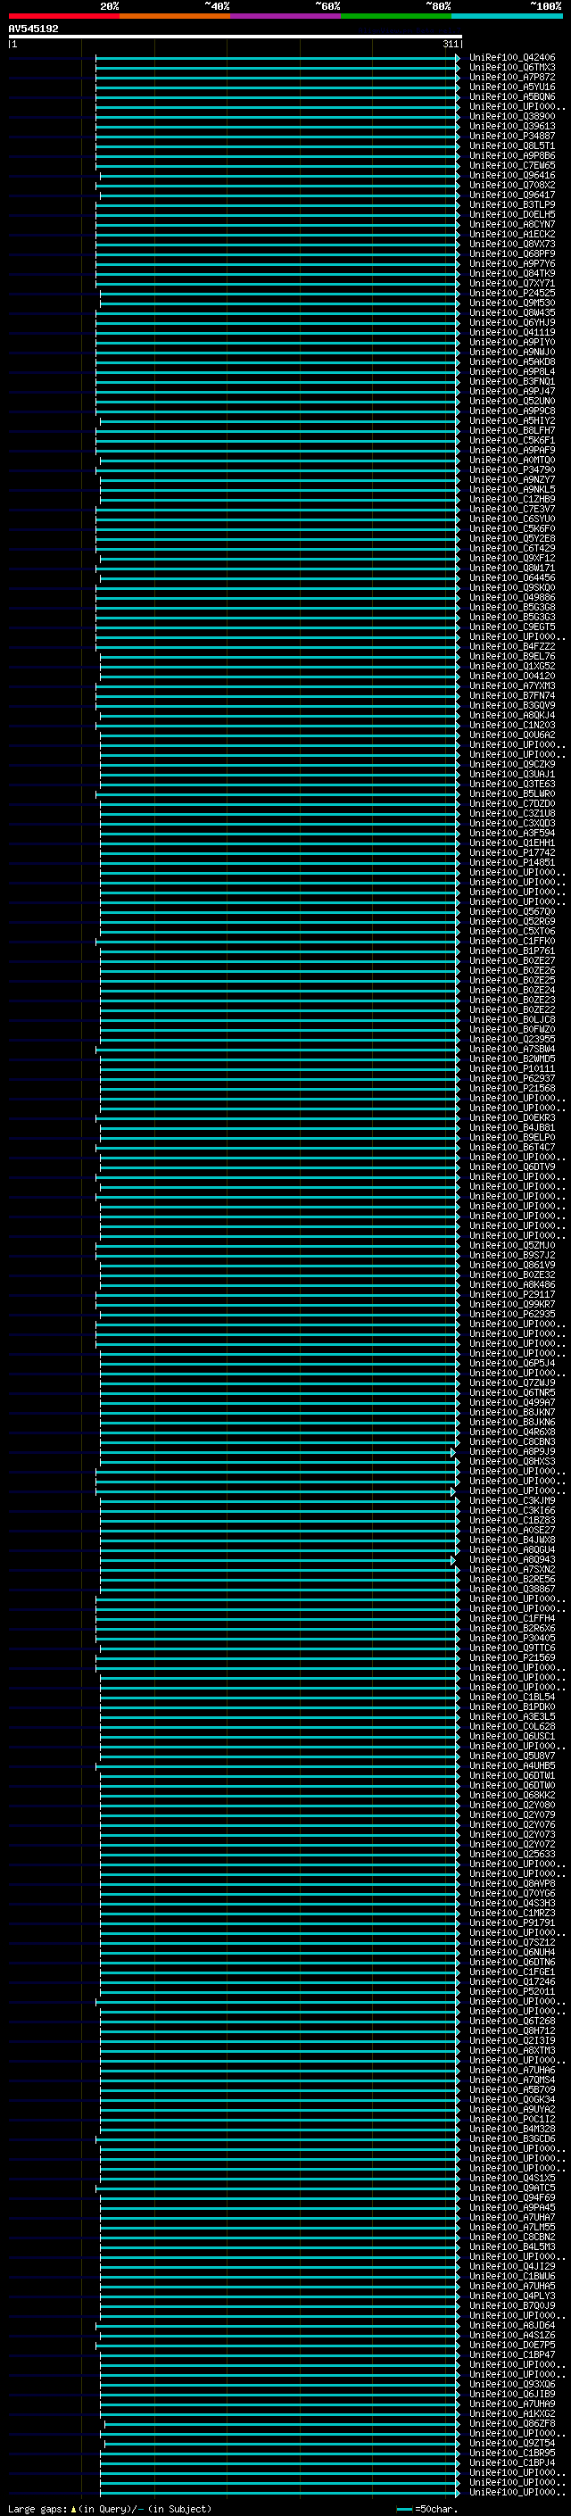Select the UniRef100_Q38867 label

(512, 1589)
